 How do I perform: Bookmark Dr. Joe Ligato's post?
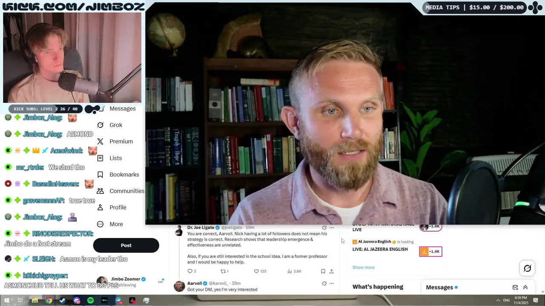323,271
